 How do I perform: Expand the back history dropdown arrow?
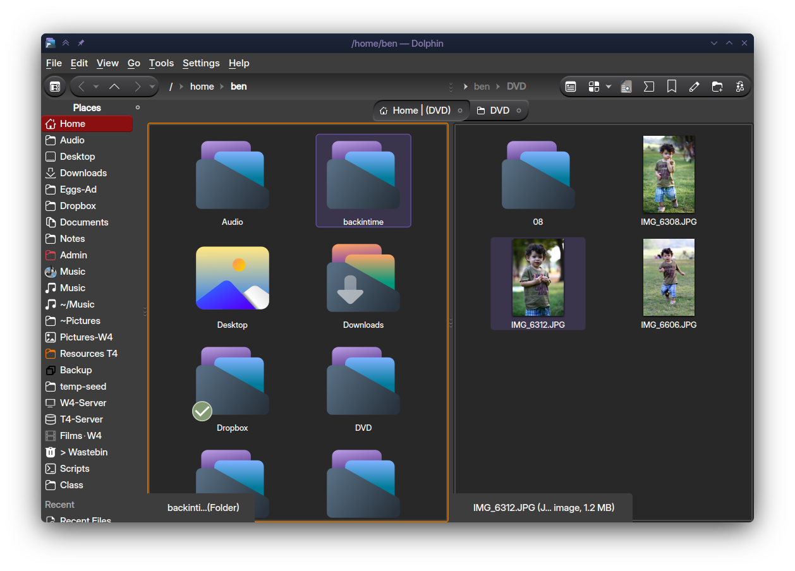[x=96, y=87]
